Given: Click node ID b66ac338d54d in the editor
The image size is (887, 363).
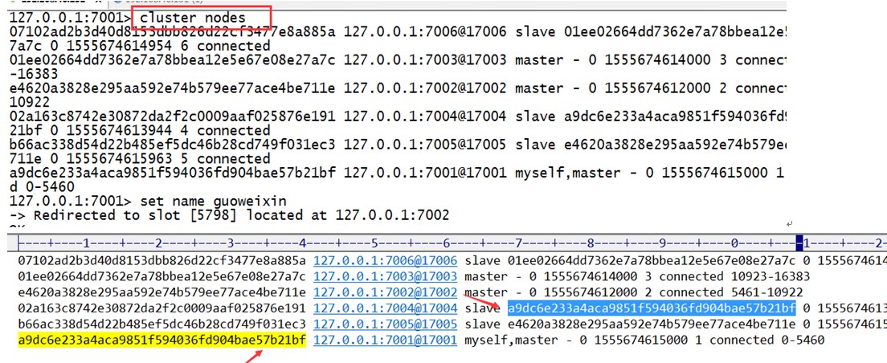Looking at the screenshot, I should [x=161, y=324].
